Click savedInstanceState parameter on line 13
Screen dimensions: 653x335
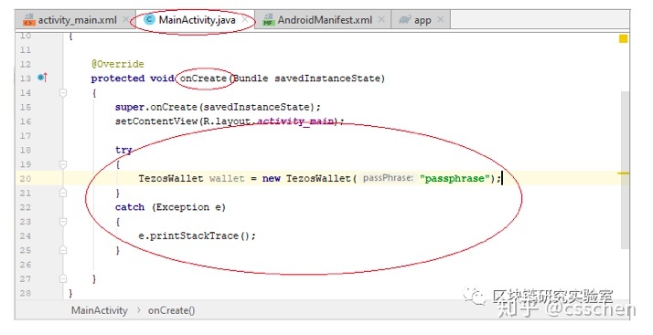coord(326,79)
